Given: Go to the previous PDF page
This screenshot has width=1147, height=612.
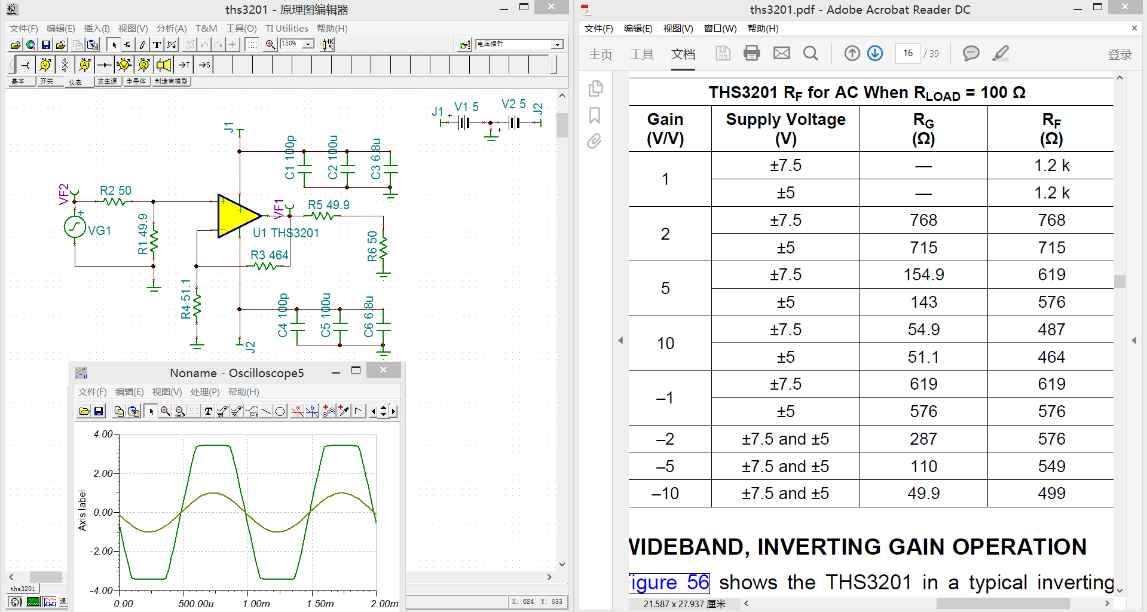Looking at the screenshot, I should click(x=852, y=53).
